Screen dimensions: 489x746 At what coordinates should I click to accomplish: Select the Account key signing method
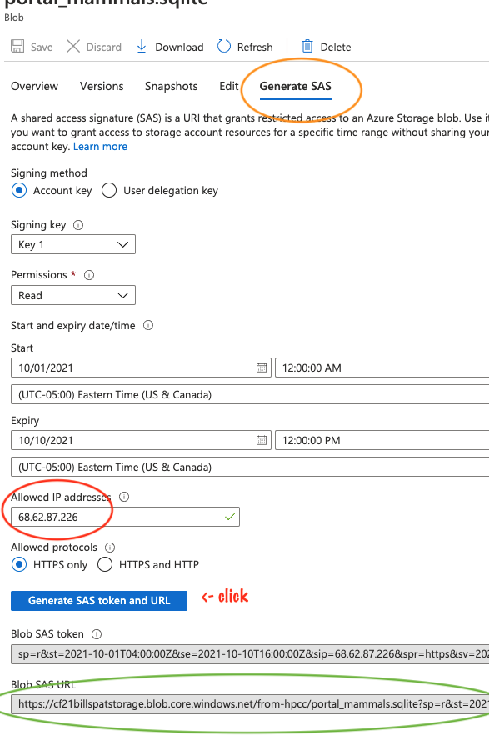pyautogui.click(x=18, y=190)
